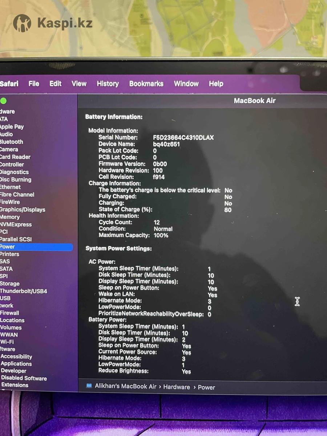327x436 pixels.
Task: Open the History menu
Action: (108, 84)
